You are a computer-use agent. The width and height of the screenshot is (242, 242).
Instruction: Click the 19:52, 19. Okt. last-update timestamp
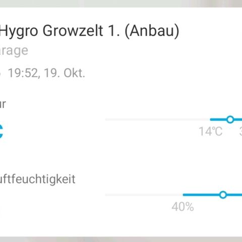[46, 73]
